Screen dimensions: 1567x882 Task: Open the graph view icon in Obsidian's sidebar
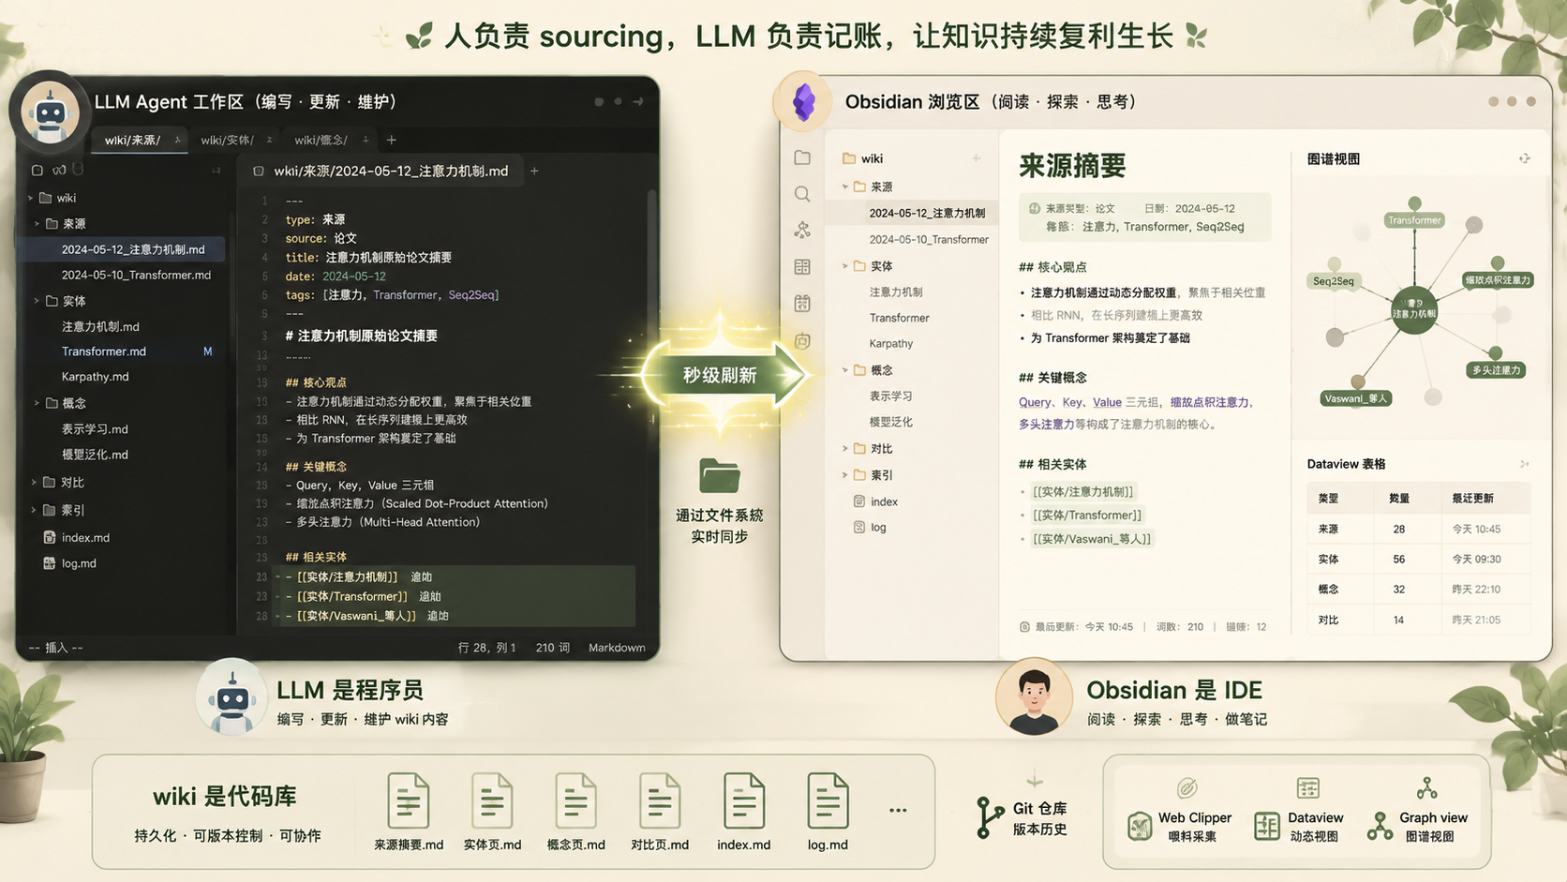click(802, 230)
